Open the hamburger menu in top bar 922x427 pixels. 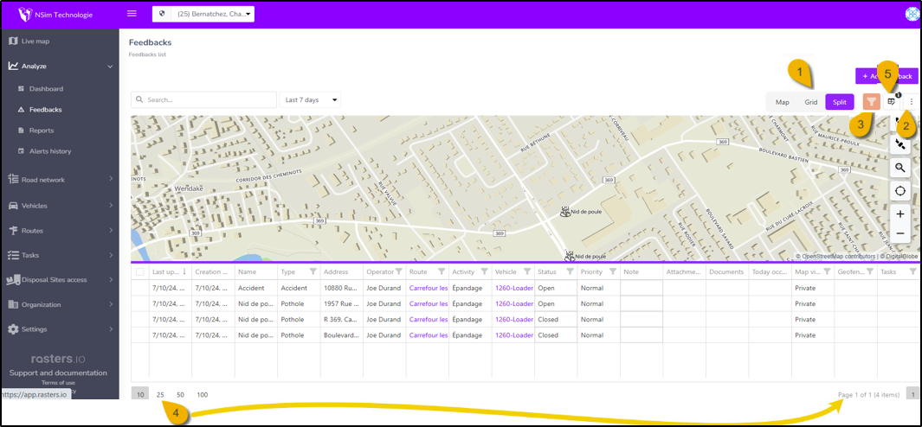click(x=132, y=14)
